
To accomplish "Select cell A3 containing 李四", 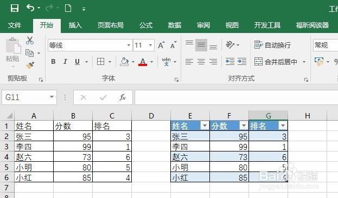I will 34,147.
